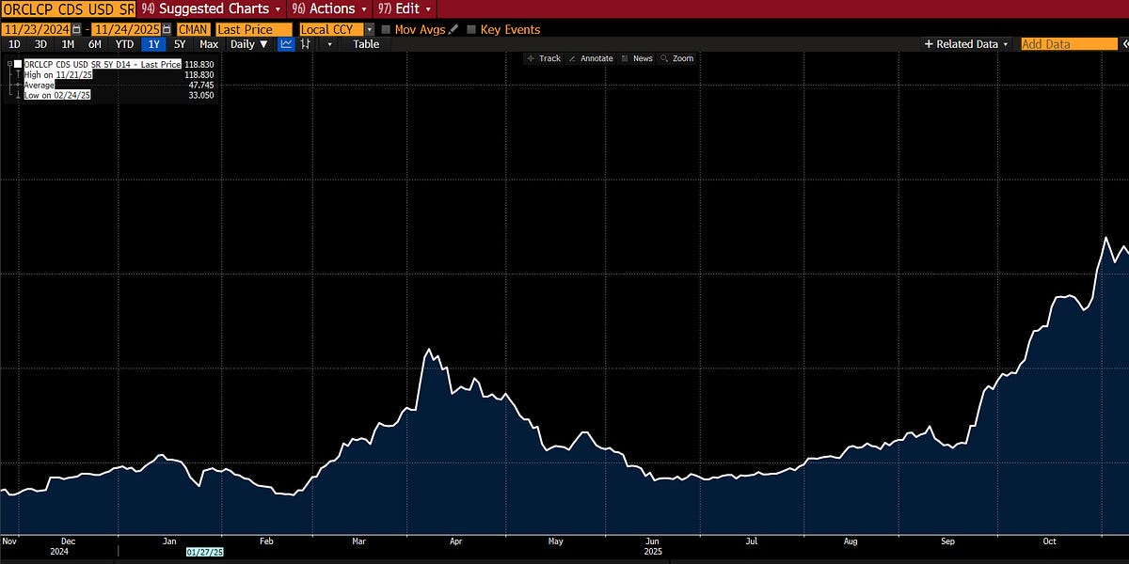Image resolution: width=1129 pixels, height=564 pixels.
Task: Open the Local CCY currency dropdown
Action: click(x=369, y=29)
